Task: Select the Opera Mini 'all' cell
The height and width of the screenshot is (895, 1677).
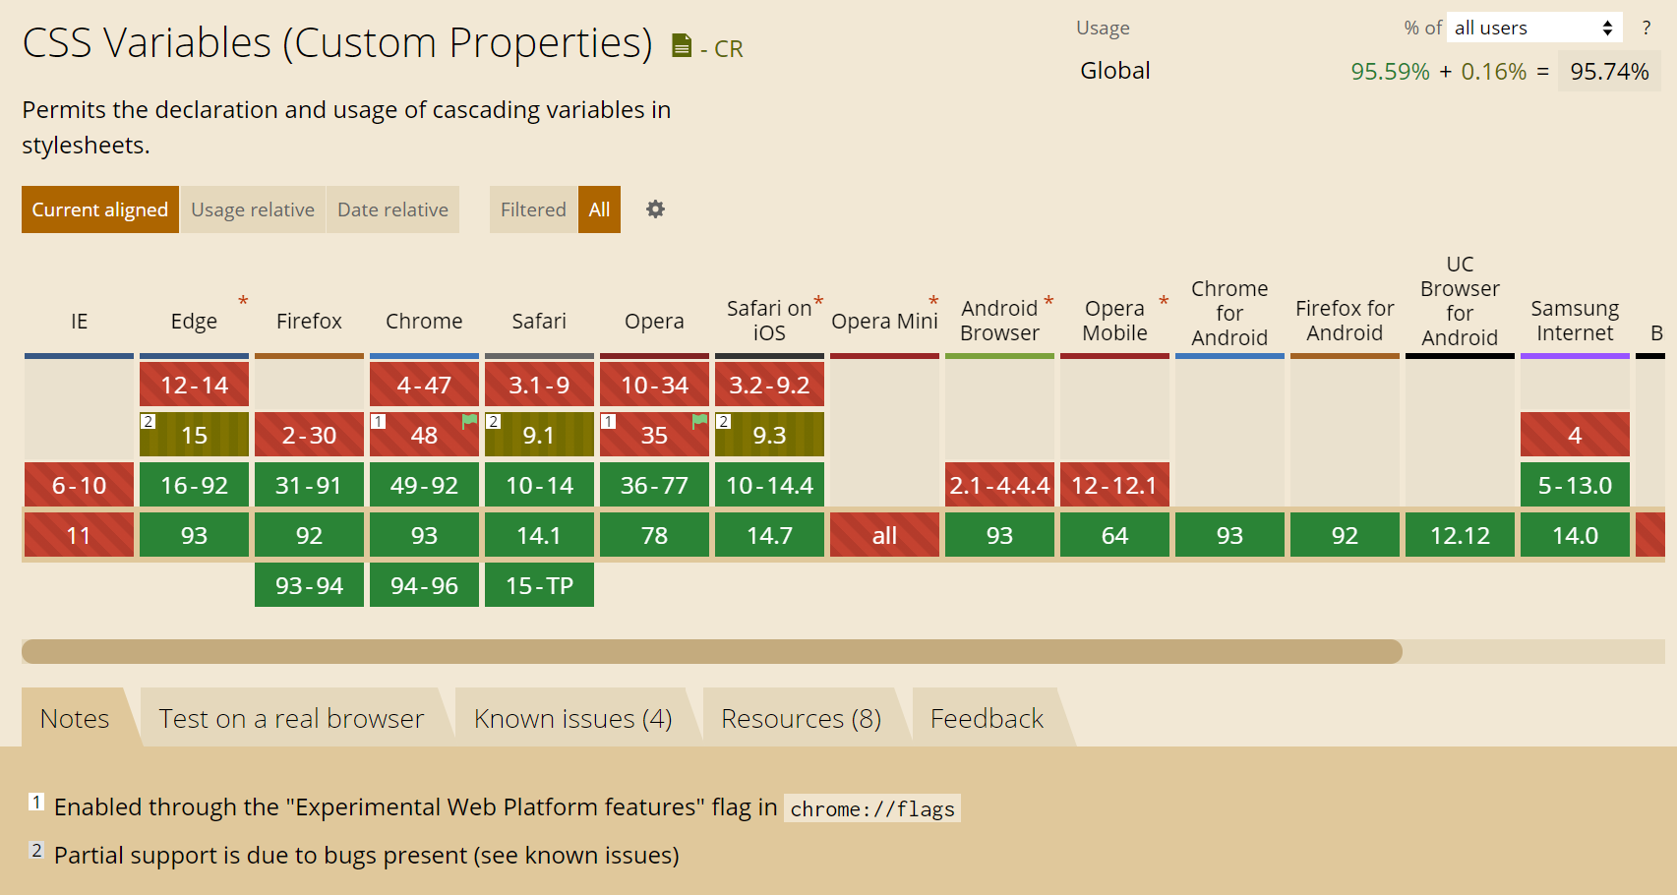Action: 884,535
